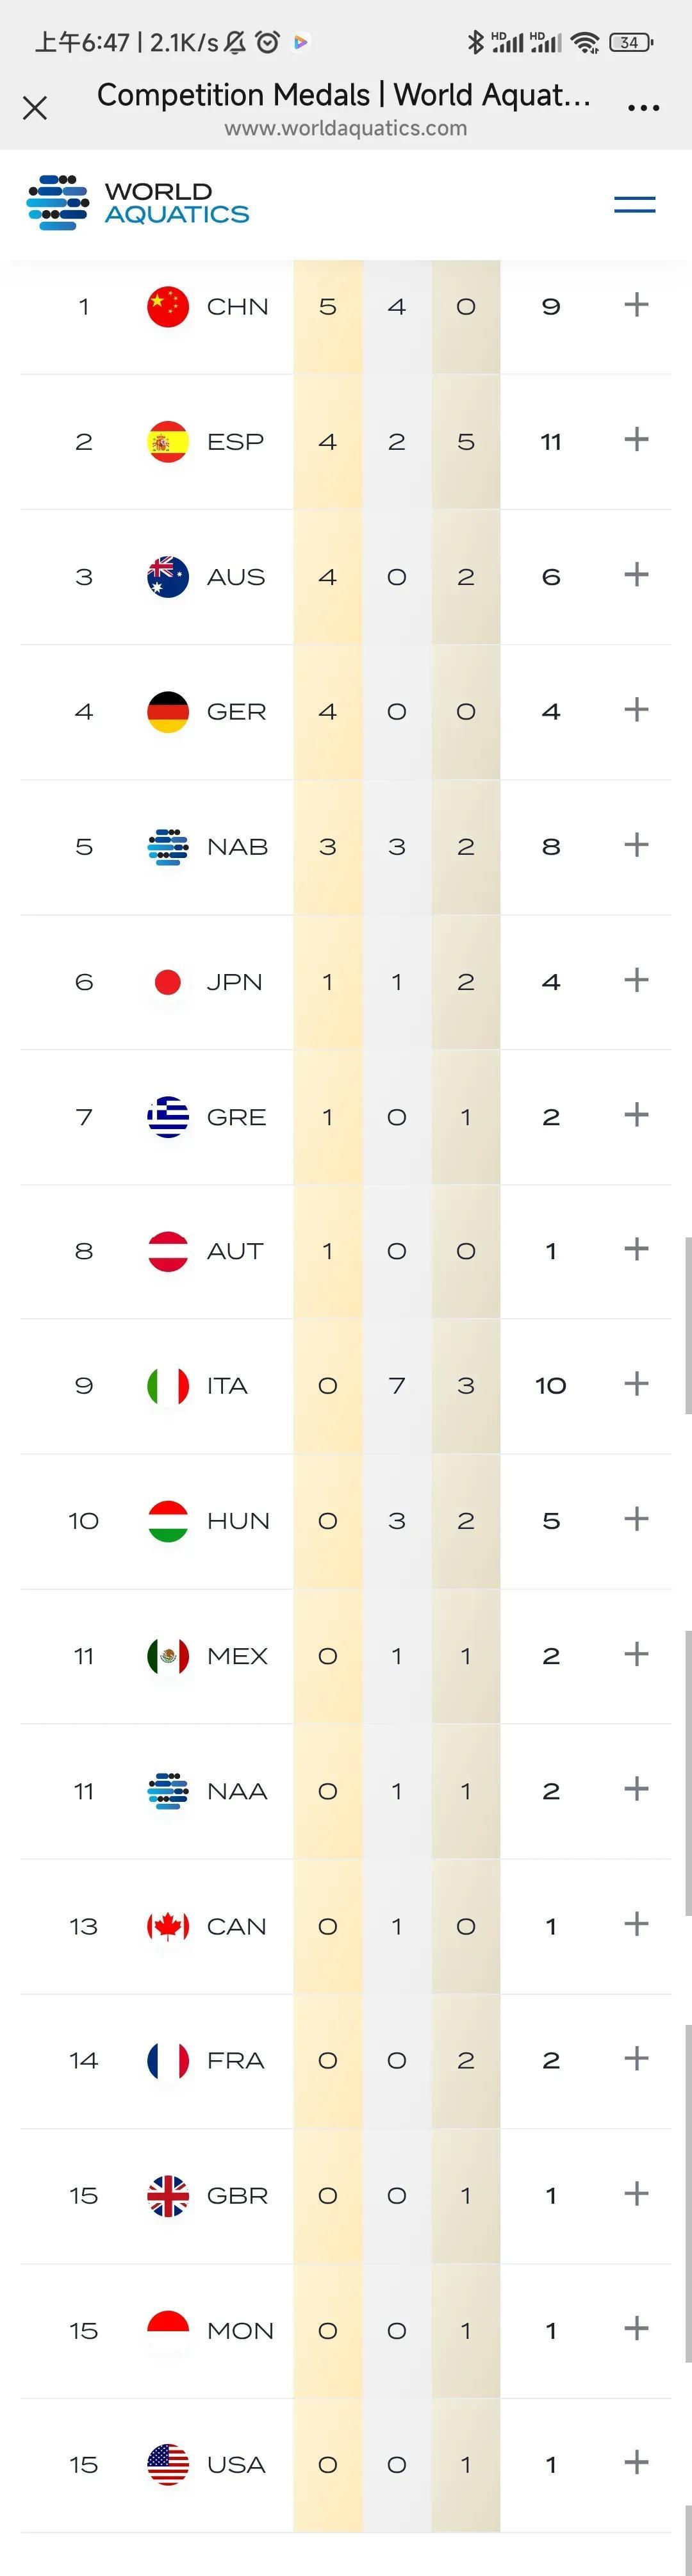Open the three-dot browser options menu
Screen dimensions: 692x2576
click(643, 108)
